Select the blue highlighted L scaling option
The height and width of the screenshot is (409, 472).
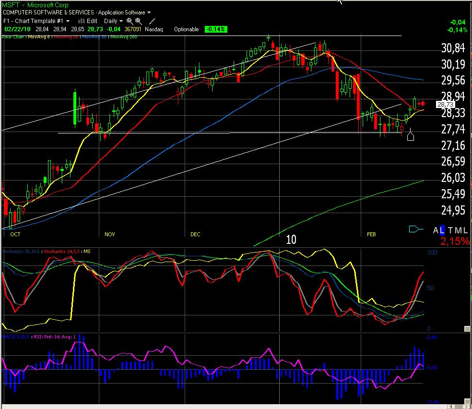(442, 230)
